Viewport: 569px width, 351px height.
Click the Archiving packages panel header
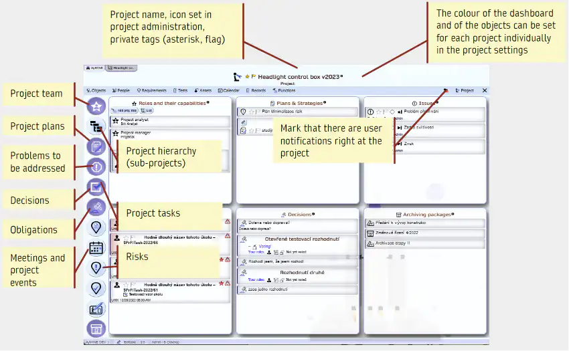[425, 215]
